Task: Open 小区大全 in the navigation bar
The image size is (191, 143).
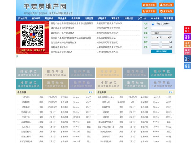Action: coord(142,19)
